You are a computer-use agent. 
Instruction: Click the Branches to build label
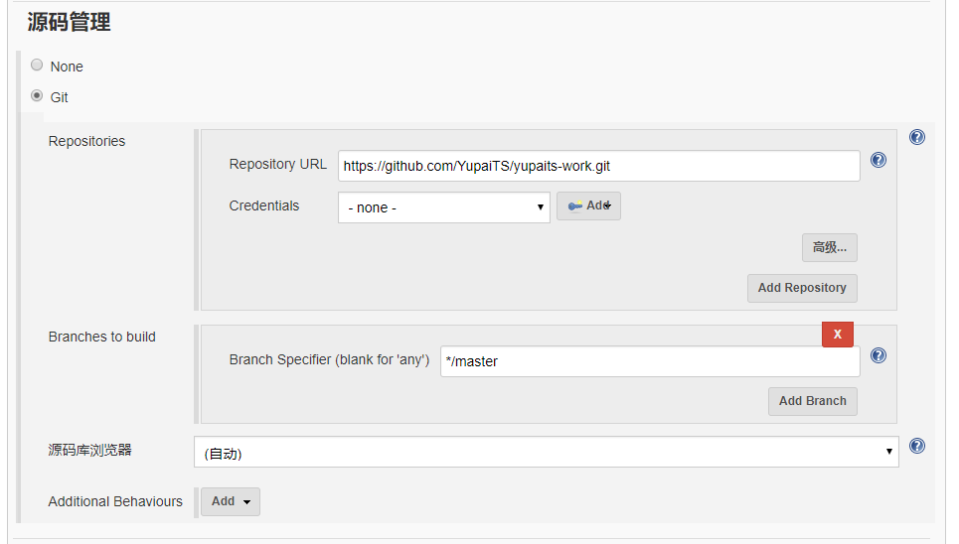(x=101, y=337)
